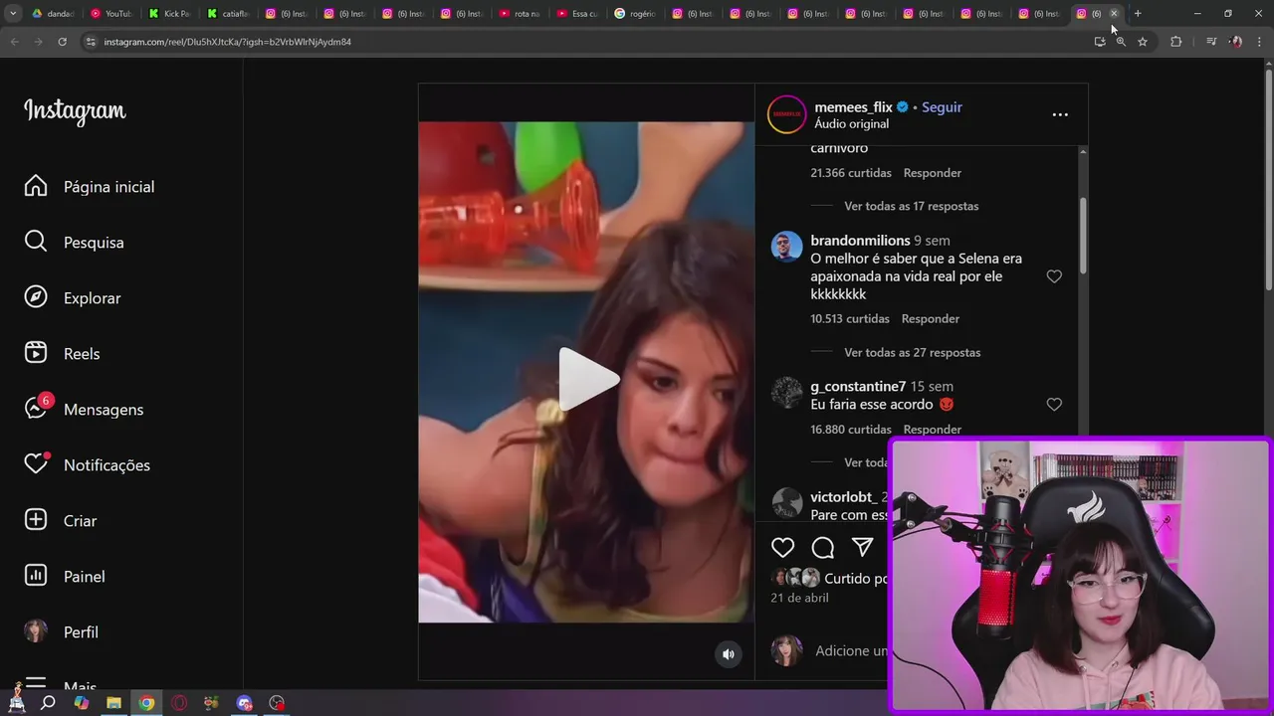Switch to the Essa cu tab
Image resolution: width=1274 pixels, height=716 pixels.
point(577,14)
